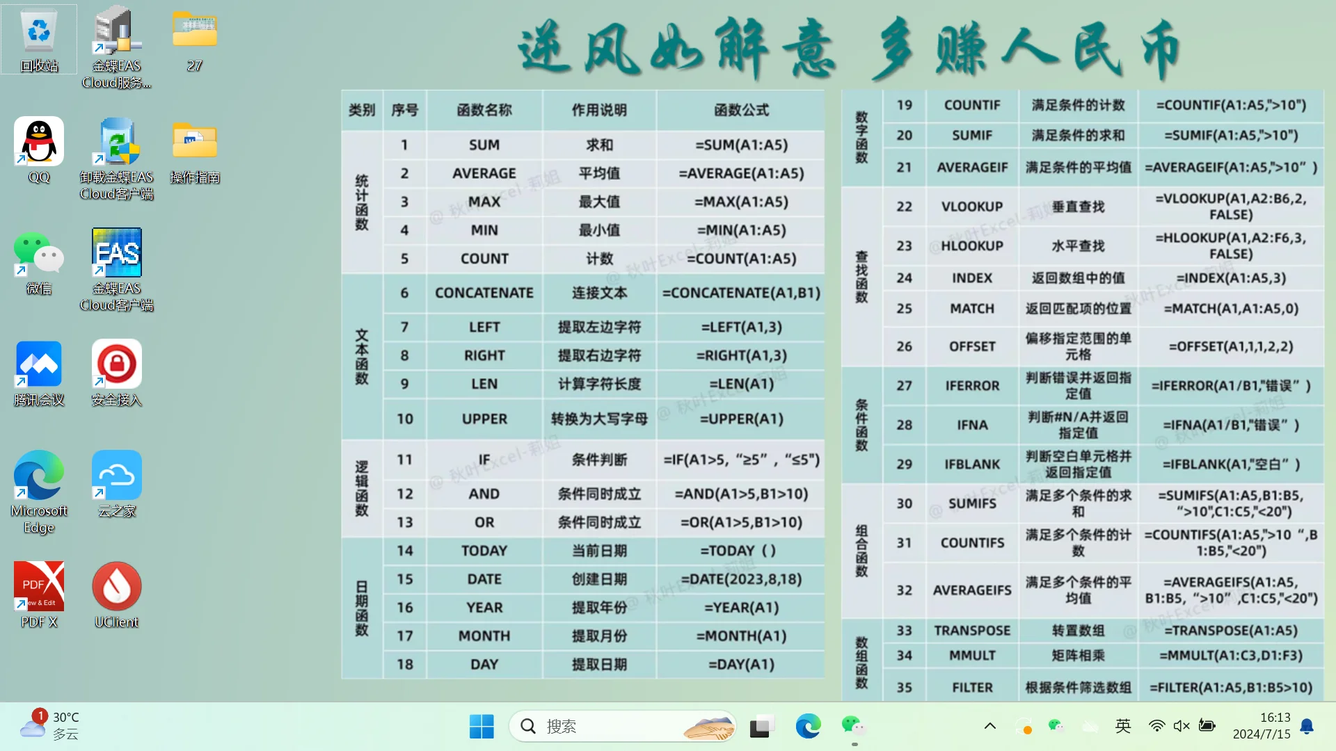Expand hidden system tray icons
Image resolution: width=1336 pixels, height=751 pixels.
click(x=989, y=726)
